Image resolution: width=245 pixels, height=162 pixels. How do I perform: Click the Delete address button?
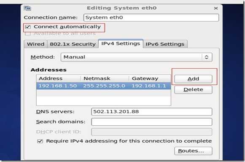click(x=193, y=89)
